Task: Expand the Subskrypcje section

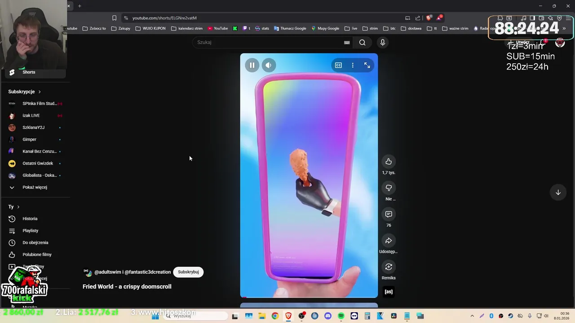Action: coord(25,92)
